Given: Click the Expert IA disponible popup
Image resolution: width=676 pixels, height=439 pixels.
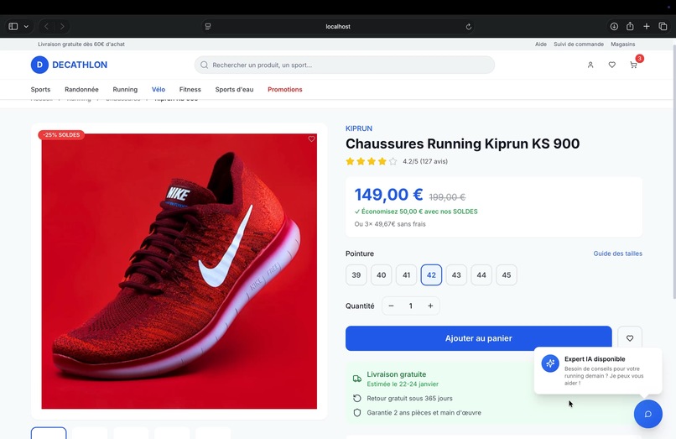Looking at the screenshot, I should (598, 371).
